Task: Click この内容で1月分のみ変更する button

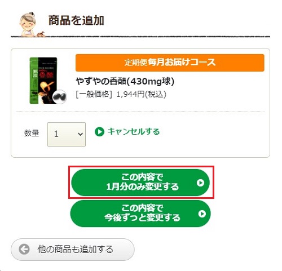Action: click(140, 183)
